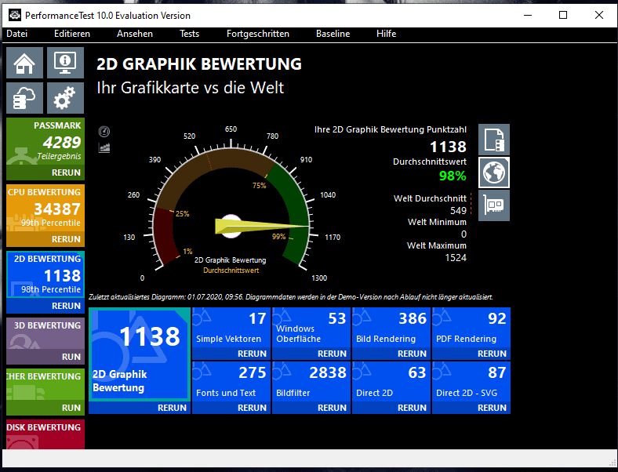Select the Direct 2D - SVG score 87 tile

[471, 382]
